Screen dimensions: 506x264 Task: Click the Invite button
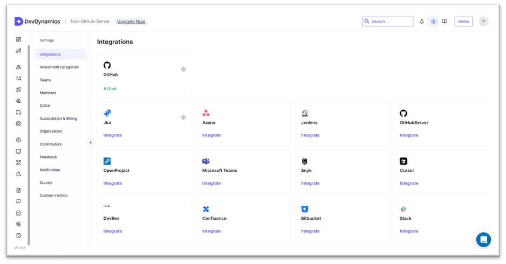coord(464,22)
